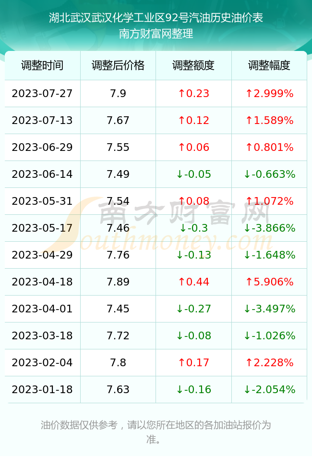312x471 pixels.
Task: Select the 2023-06-14 date row
Action: click(x=156, y=174)
